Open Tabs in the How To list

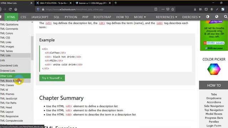(x=214, y=94)
